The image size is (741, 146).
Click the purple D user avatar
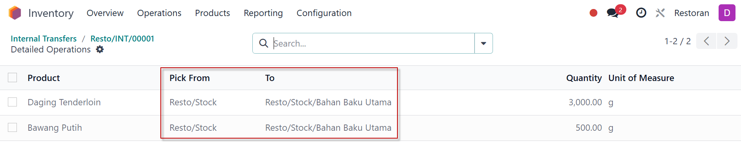click(727, 13)
